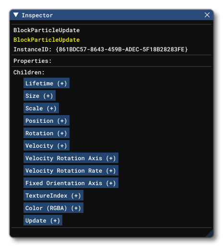The width and height of the screenshot is (223, 247).
Task: Select the Velocity (+) button
Action: (x=47, y=145)
